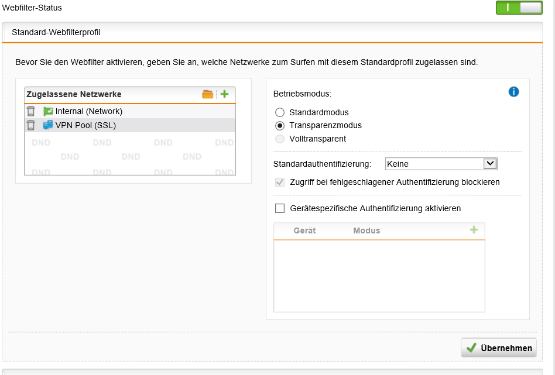The width and height of the screenshot is (555, 375).
Task: Add device with plus in Gerät table
Action: [474, 230]
